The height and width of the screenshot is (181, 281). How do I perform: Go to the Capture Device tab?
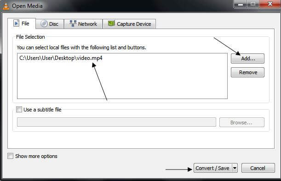(129, 24)
